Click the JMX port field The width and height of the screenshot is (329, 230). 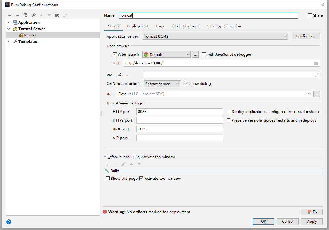pos(180,129)
